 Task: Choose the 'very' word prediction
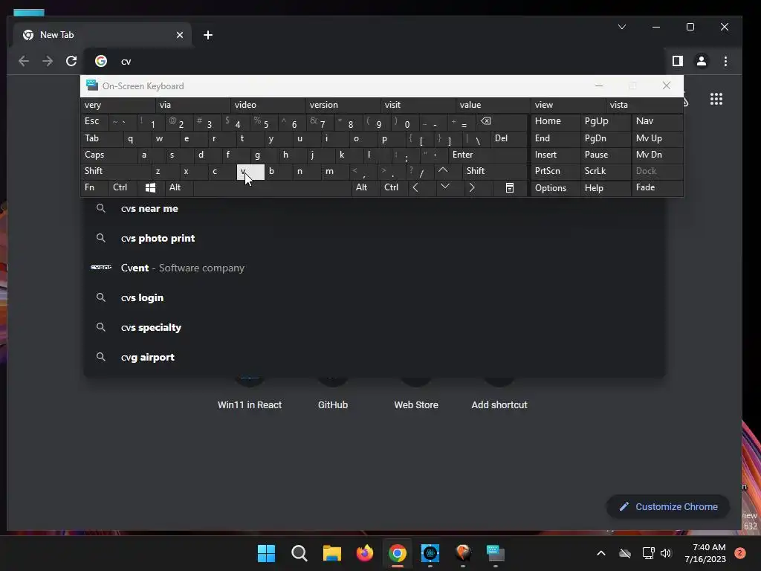pos(118,105)
